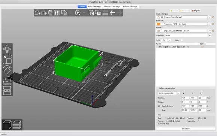The width and height of the screenshot is (217, 136).
Task: Hide the mk3-sidebox object via eye icon
Action: [188, 47]
